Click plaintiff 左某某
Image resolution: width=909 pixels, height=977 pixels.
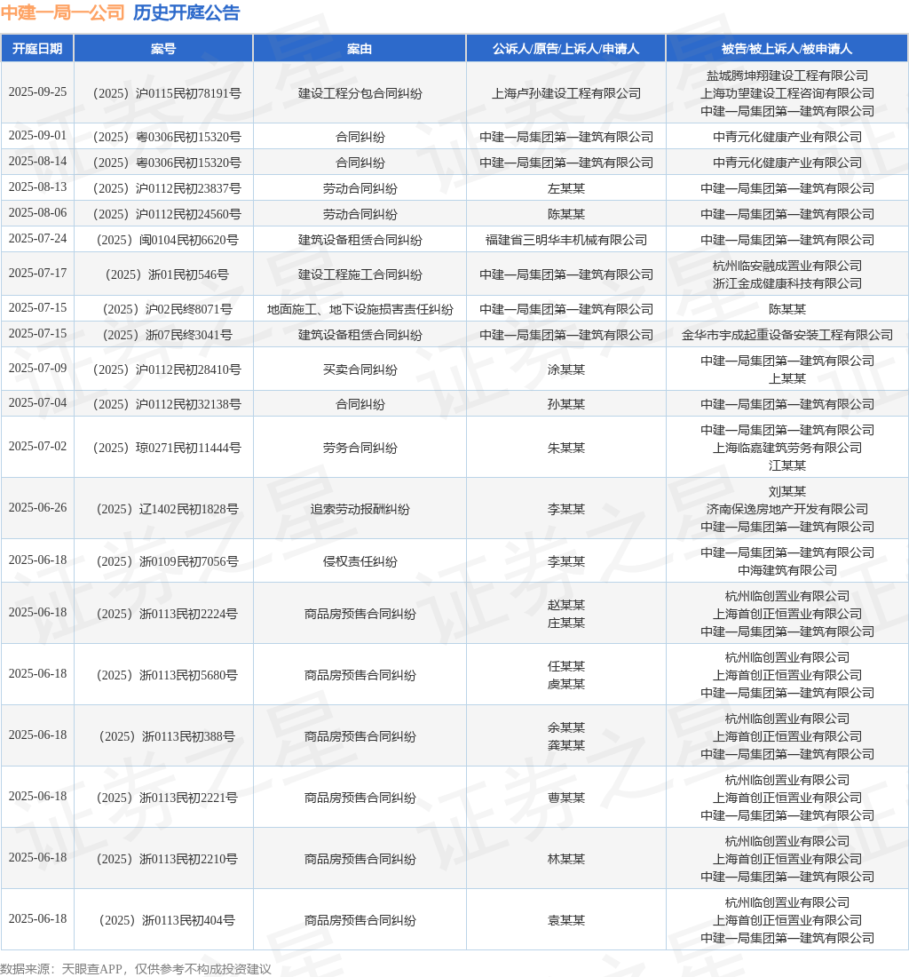pos(566,188)
